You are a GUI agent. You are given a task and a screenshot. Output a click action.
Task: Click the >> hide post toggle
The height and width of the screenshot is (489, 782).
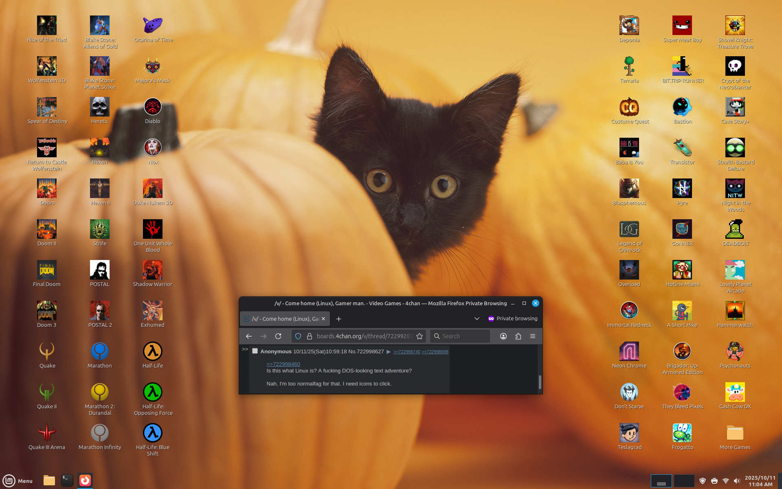(x=245, y=349)
